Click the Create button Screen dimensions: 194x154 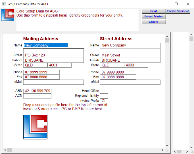[x=153, y=22]
